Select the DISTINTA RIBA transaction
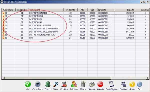 click(x=36, y=16)
